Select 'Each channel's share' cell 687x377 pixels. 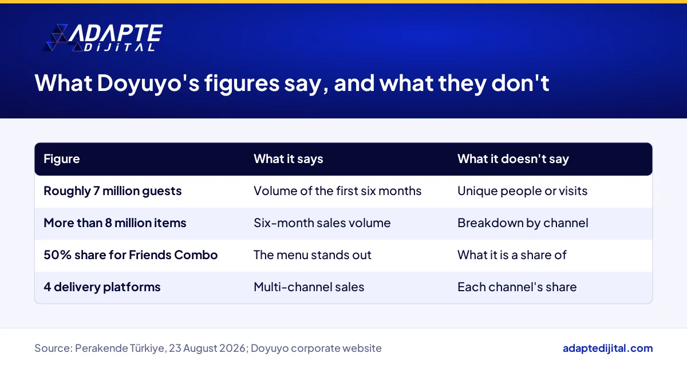point(517,287)
